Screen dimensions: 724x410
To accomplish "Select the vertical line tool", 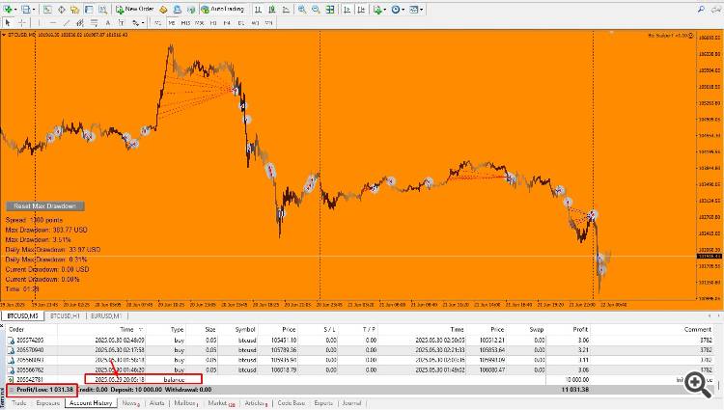I will coord(40,22).
